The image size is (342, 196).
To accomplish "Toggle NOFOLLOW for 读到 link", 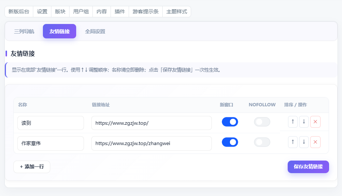I will point(262,122).
